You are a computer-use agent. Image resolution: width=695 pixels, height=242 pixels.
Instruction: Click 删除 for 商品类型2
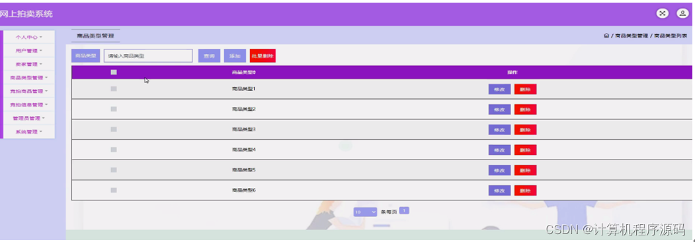525,109
